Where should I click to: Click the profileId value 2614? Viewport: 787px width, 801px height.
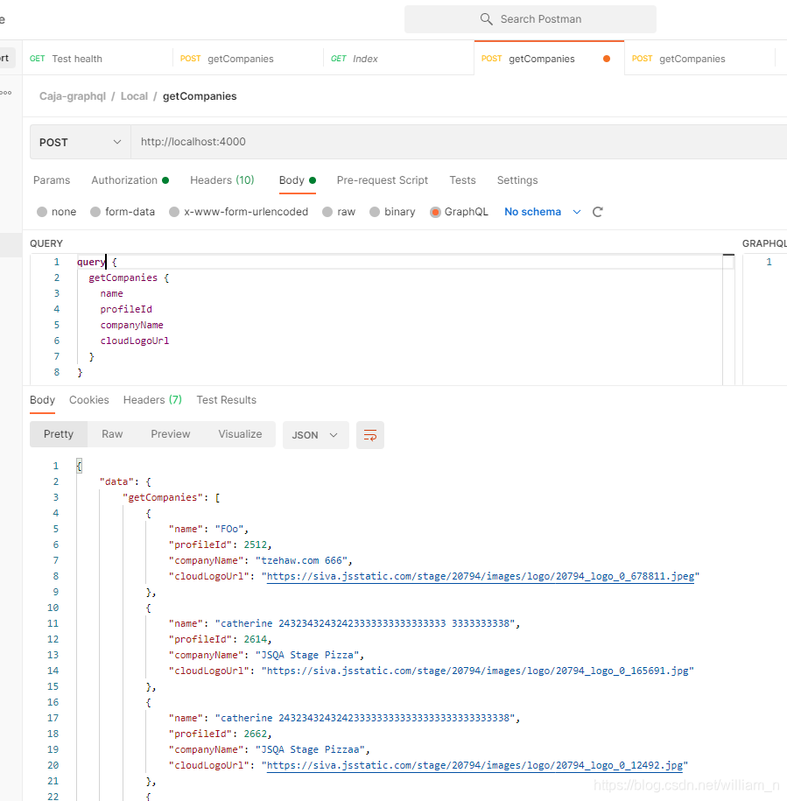256,640
